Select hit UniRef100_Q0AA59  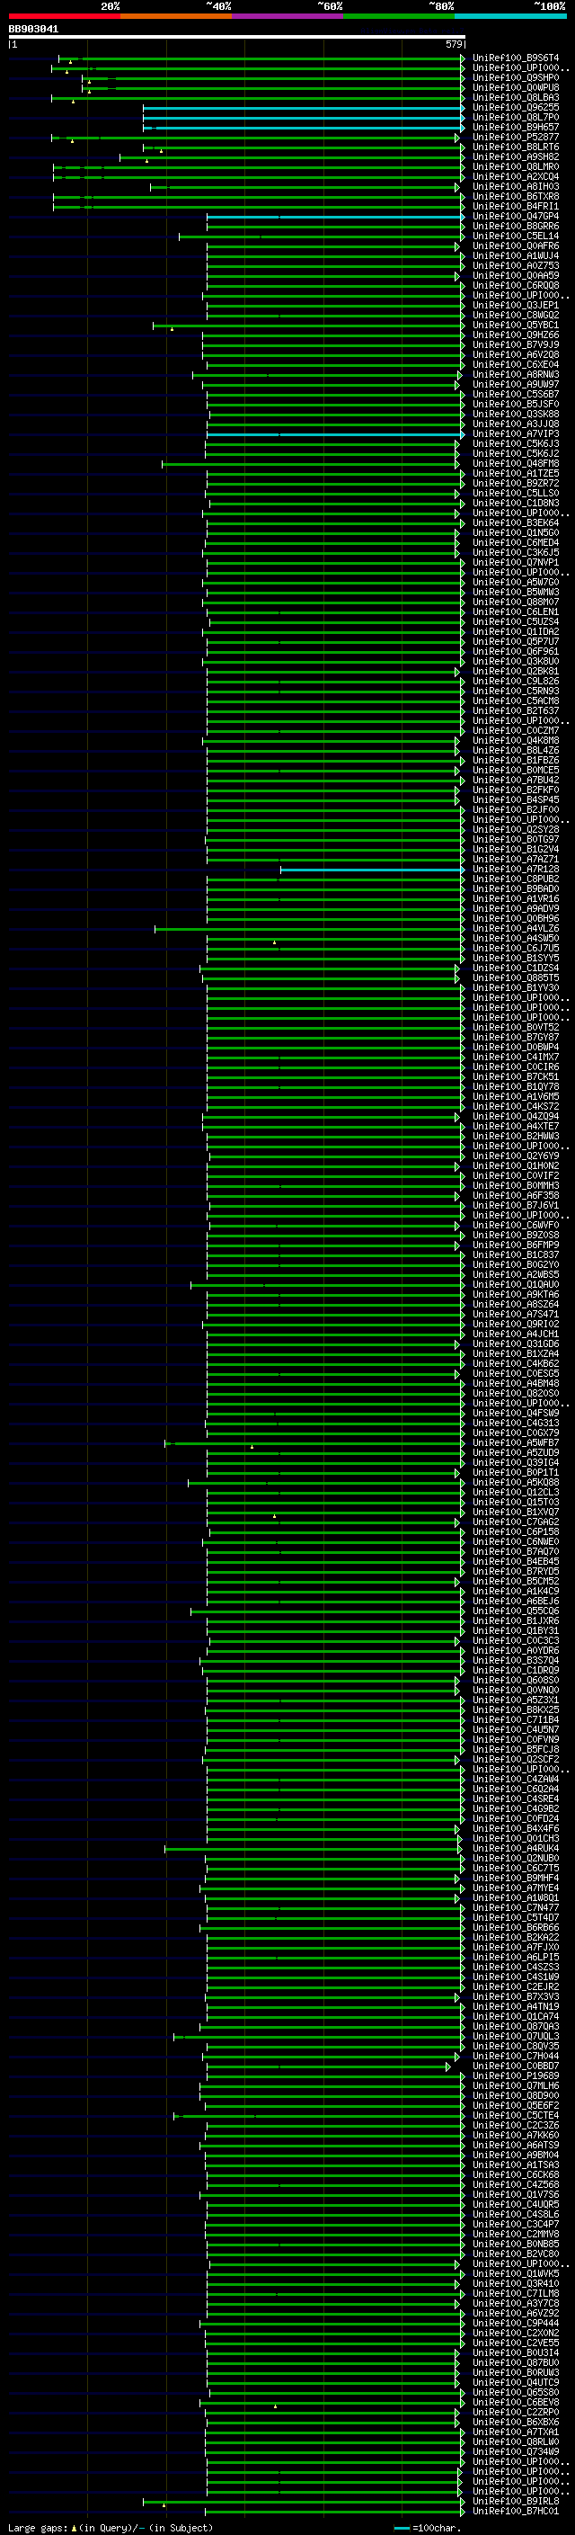click(515, 275)
